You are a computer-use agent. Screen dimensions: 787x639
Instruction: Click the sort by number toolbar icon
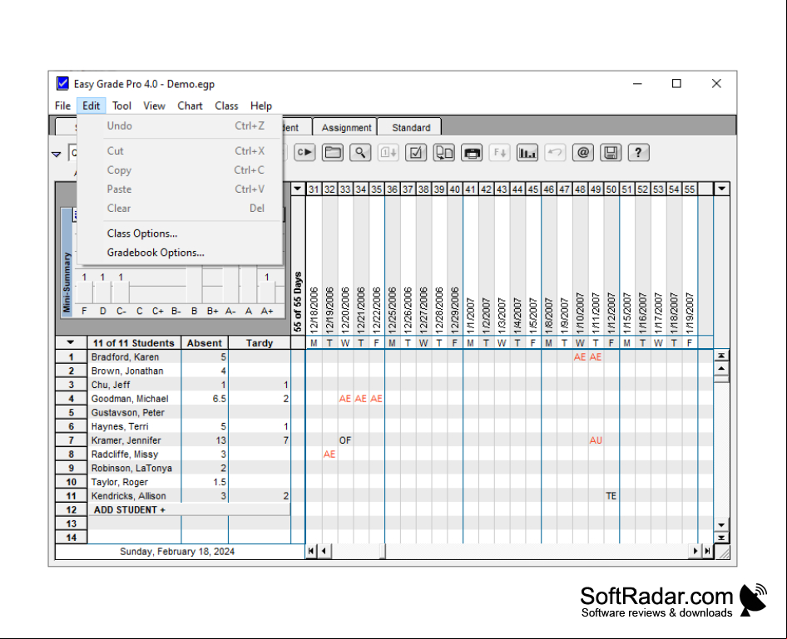(389, 152)
